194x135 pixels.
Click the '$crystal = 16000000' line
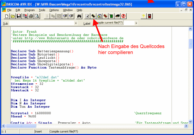tap(31, 113)
